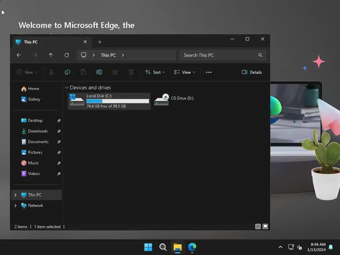340x255 pixels.
Task: Open the Downloads folder in the sidebar
Action: click(37, 131)
